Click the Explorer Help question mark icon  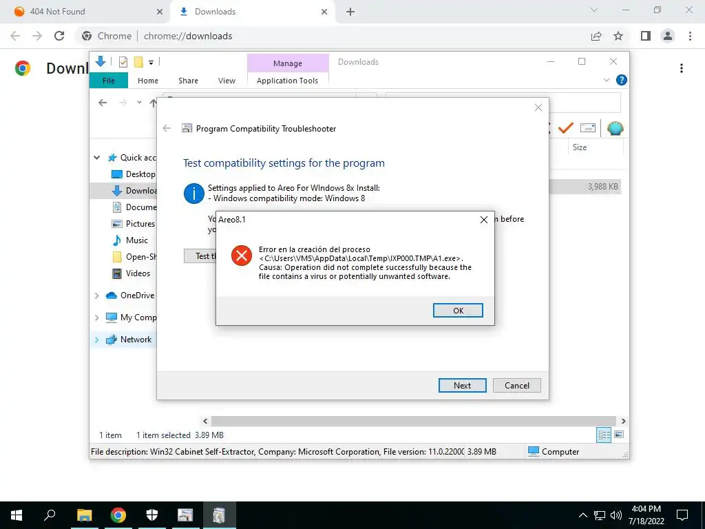tap(622, 80)
